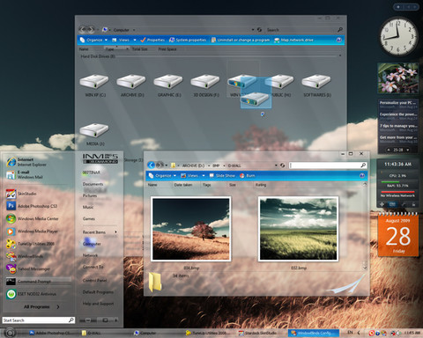Switch to Adobe Photoshop taskbar button

(49, 333)
